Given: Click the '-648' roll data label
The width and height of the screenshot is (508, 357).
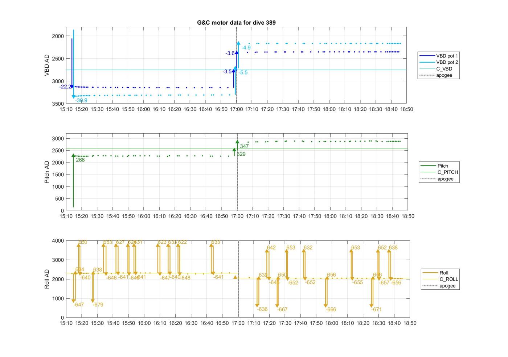Looking at the screenshot, I should 185,278.
